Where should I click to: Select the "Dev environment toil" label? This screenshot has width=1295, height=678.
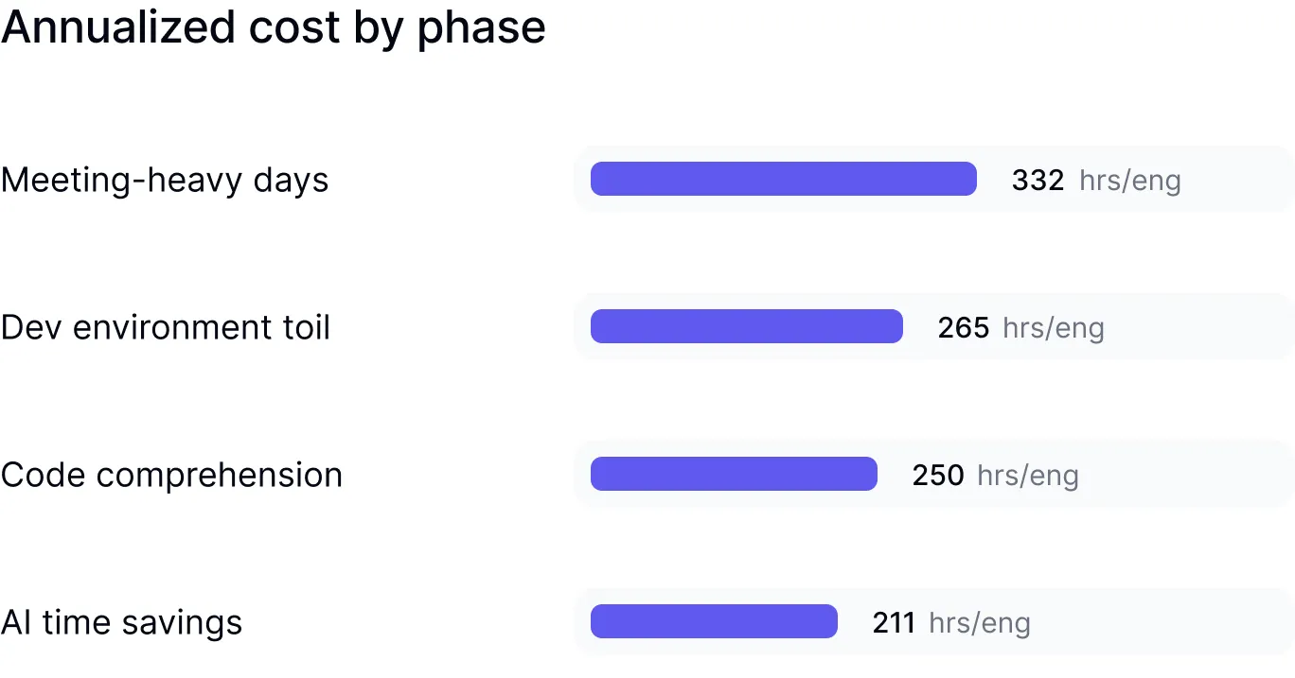point(166,327)
